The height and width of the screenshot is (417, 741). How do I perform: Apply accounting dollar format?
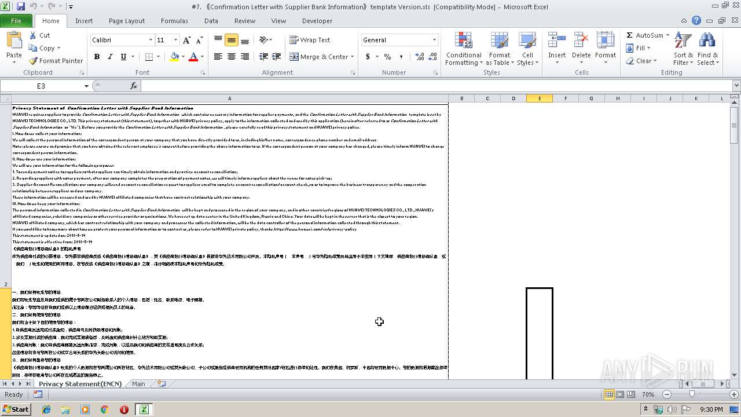pyautogui.click(x=368, y=57)
